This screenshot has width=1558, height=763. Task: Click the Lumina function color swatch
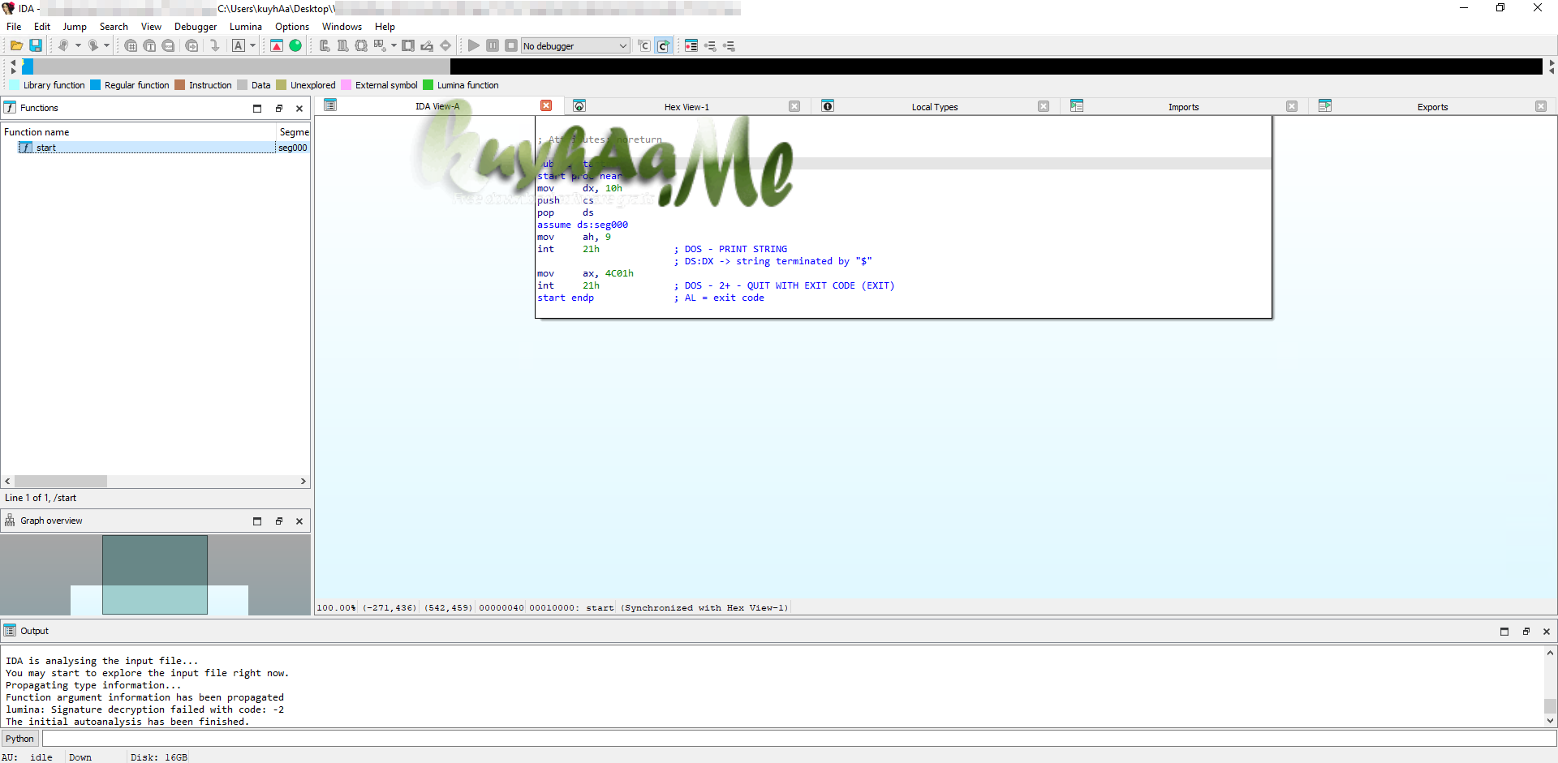pyautogui.click(x=428, y=85)
